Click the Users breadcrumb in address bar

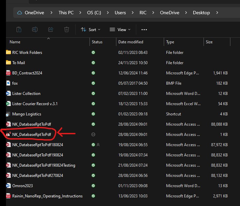pyautogui.click(x=120, y=13)
